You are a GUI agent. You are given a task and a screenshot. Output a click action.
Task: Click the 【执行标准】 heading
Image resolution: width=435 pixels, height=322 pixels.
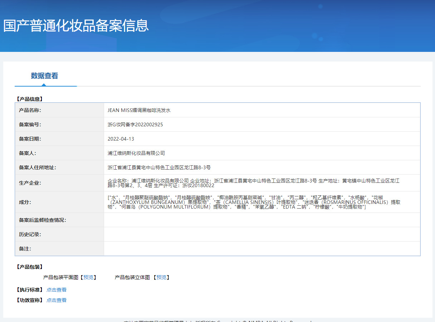click(x=29, y=290)
